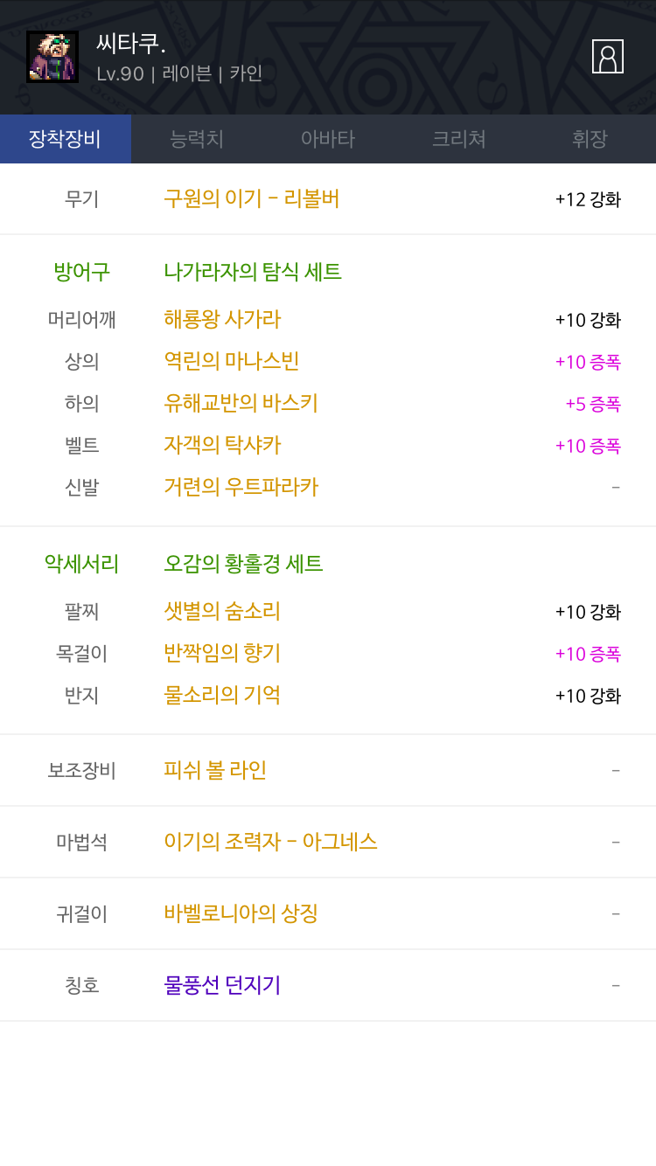The image size is (656, 1166).
Task: Select the 역린의 마나스빈 top item
Action: point(232,362)
